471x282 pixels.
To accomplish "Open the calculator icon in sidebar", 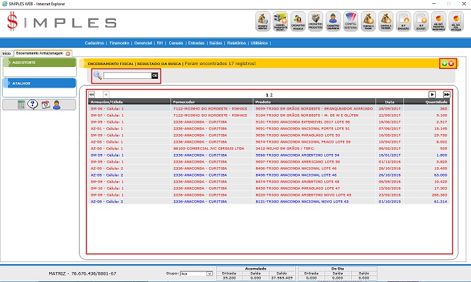I will pyautogui.click(x=21, y=104).
